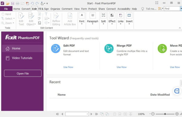Go to first page button in status bar
Image resolution: width=182 pixels, height=117 pixels.
[x=57, y=114]
